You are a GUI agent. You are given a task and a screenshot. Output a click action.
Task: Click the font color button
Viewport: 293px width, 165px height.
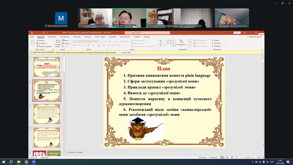(x=104, y=45)
